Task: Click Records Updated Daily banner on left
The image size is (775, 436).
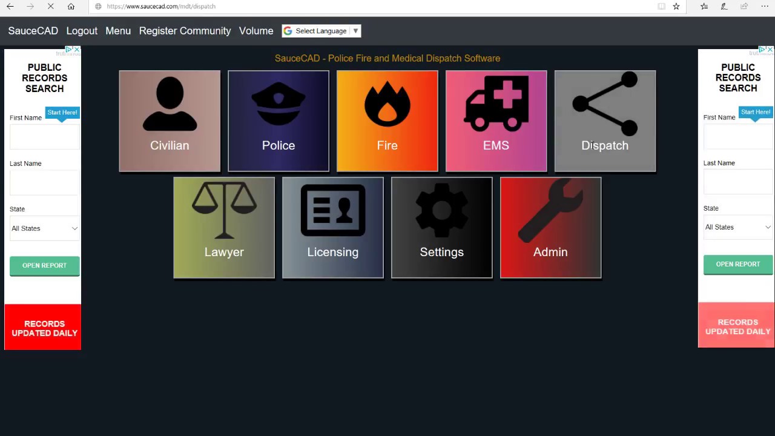Action: click(43, 327)
